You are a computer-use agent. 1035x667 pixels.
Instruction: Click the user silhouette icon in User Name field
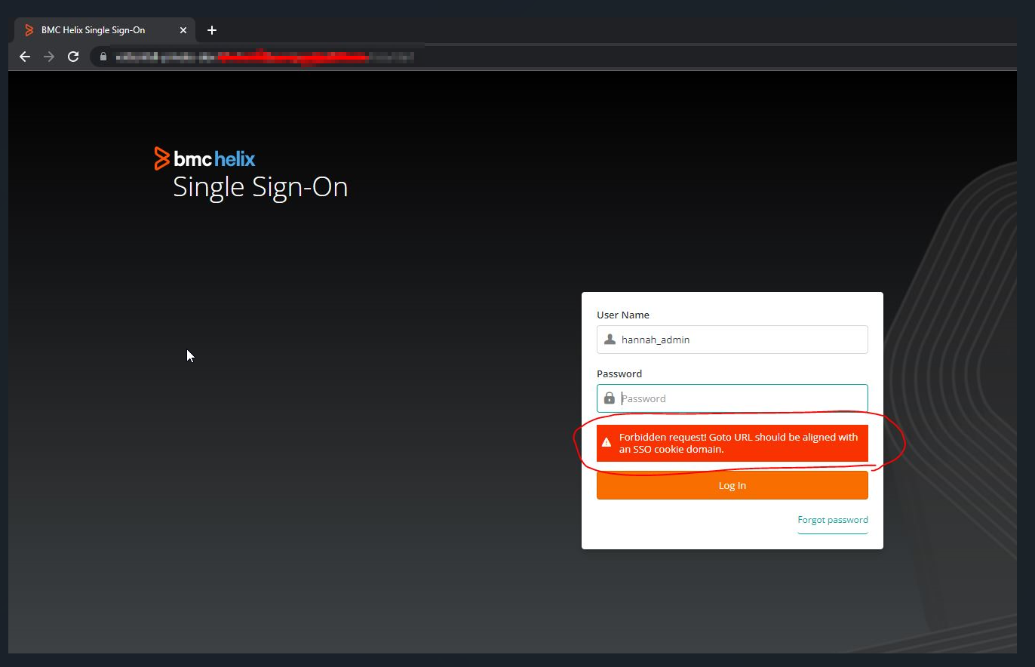pos(610,340)
